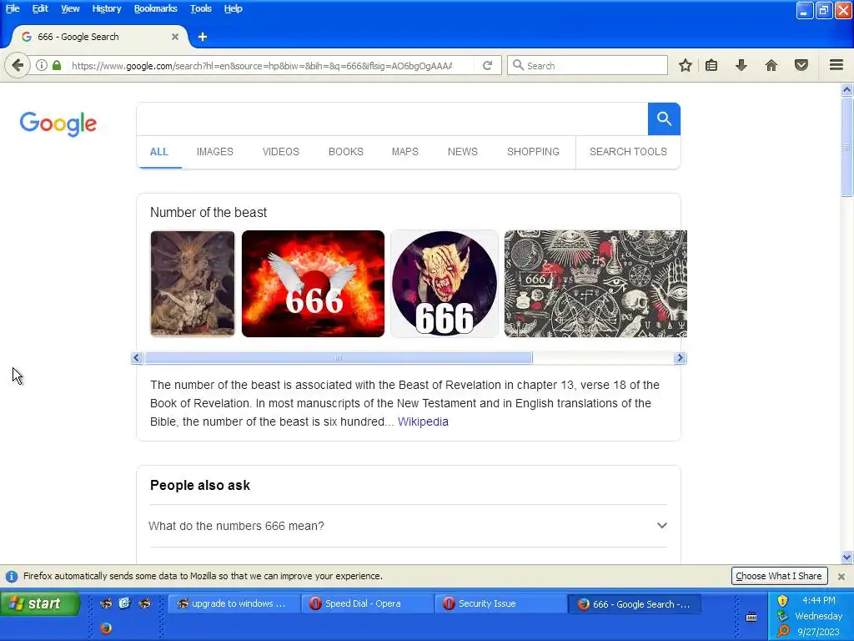Screen dimensions: 854x641
Task: Open the View menu
Action: click(70, 8)
